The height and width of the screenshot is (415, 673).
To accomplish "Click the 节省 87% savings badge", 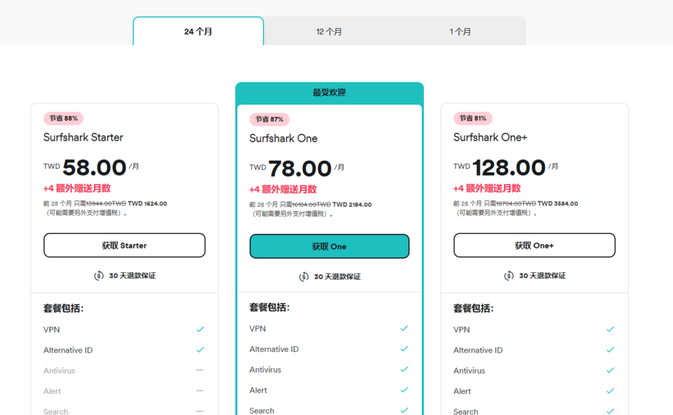I will pyautogui.click(x=269, y=119).
